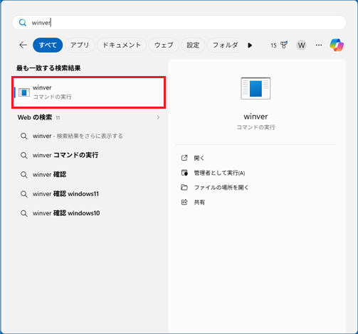
Task: Click the large winver app icon in preview
Action: (x=256, y=88)
